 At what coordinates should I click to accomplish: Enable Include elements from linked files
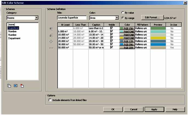click(x=50, y=100)
